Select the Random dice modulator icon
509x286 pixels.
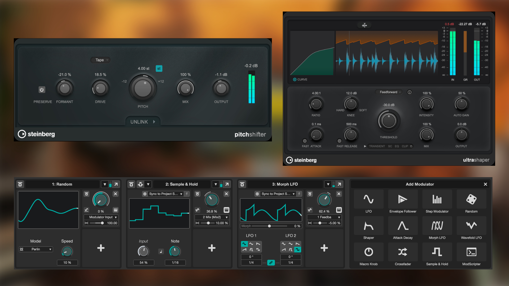tap(471, 199)
